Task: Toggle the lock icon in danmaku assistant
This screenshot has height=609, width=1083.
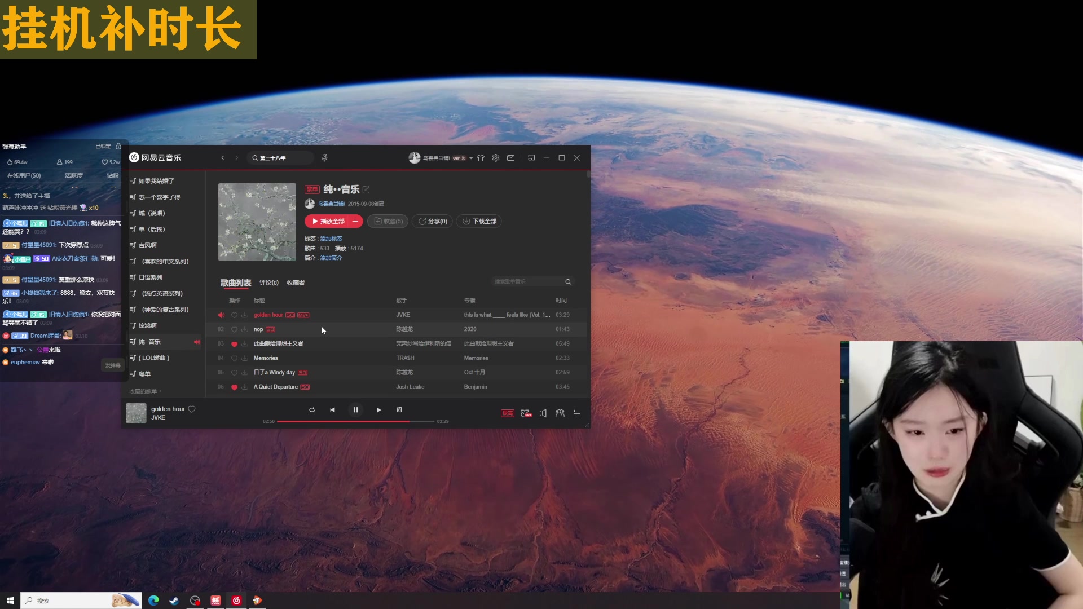Action: click(118, 146)
